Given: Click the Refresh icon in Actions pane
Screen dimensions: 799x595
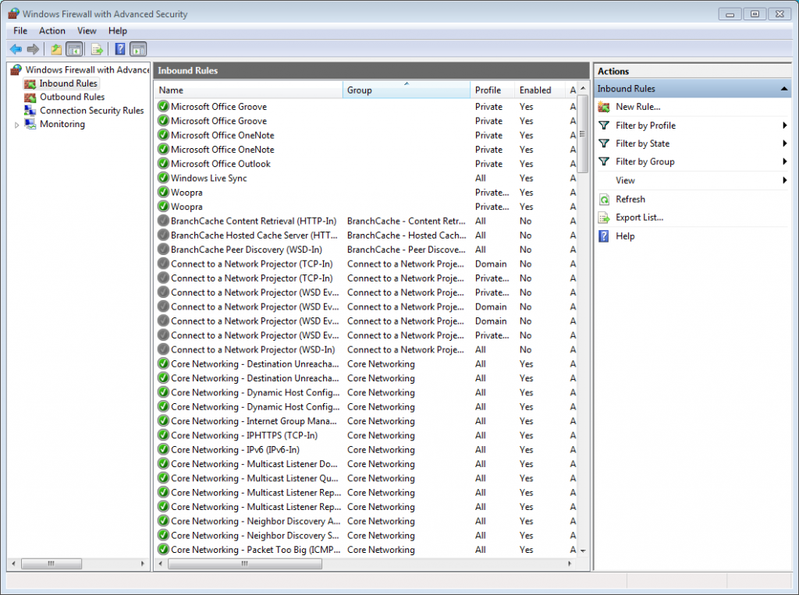Looking at the screenshot, I should pyautogui.click(x=605, y=199).
